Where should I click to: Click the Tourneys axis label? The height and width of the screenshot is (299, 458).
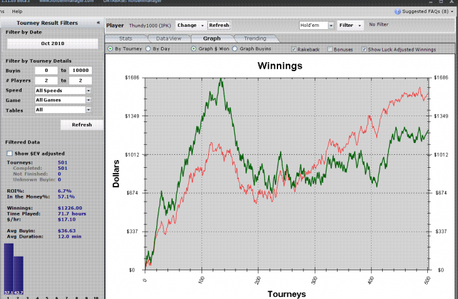click(287, 294)
